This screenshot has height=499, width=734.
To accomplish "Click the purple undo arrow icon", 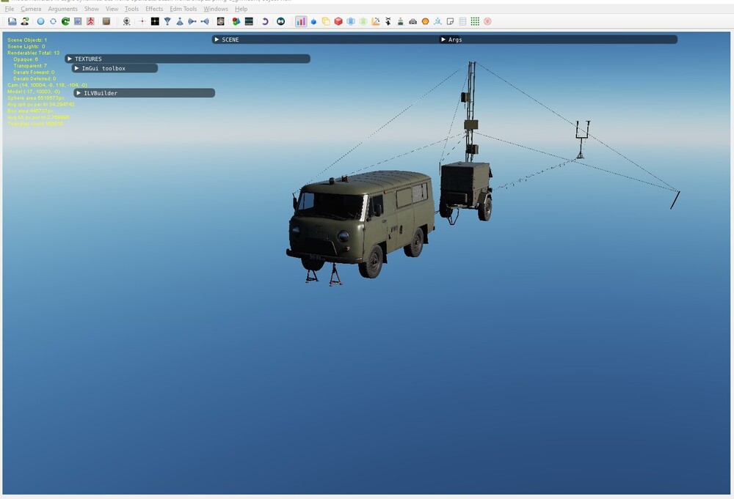I will click(x=265, y=22).
